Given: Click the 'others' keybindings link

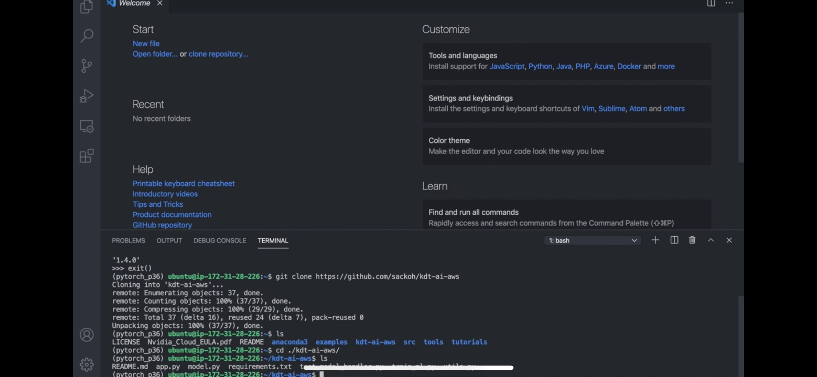Looking at the screenshot, I should pos(674,109).
